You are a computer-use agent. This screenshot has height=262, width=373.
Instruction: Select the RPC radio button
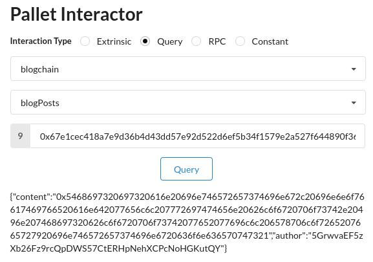pyautogui.click(x=197, y=41)
